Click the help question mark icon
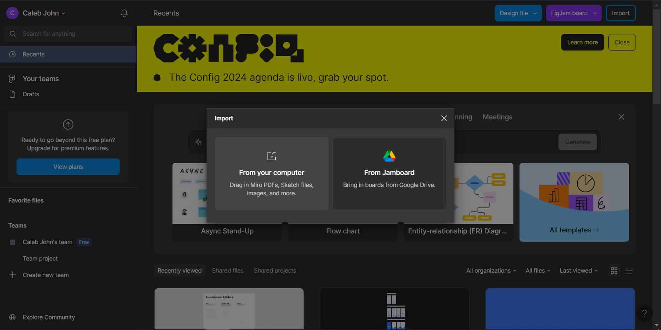Viewport: 661px width, 330px height. 644,313
